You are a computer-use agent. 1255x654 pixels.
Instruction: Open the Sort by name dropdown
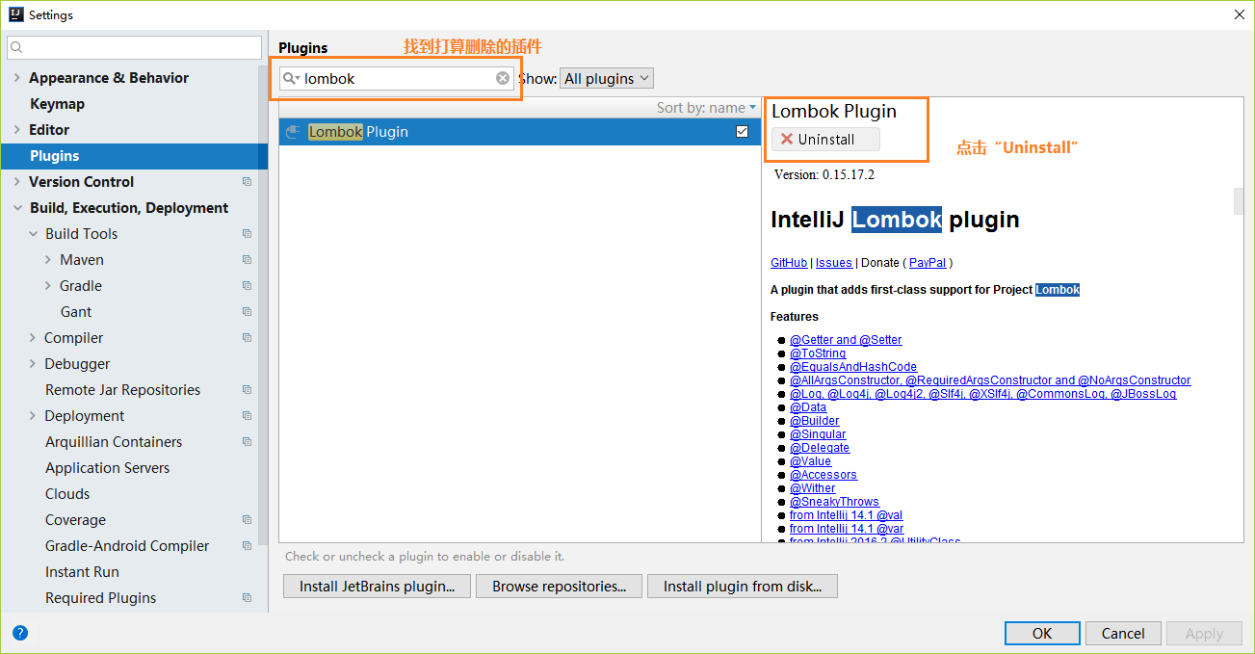tap(707, 108)
